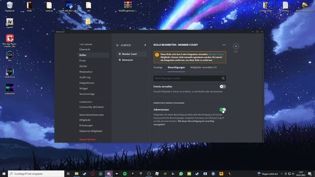Open the Nox desktop shortcut

coord(10,56)
